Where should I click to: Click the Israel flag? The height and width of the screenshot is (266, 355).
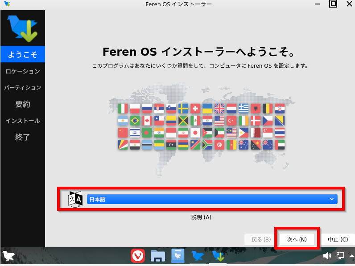135,133
